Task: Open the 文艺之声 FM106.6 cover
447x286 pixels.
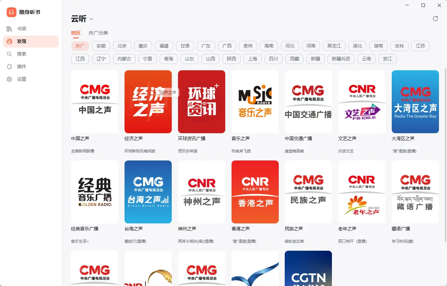Action: point(362,102)
